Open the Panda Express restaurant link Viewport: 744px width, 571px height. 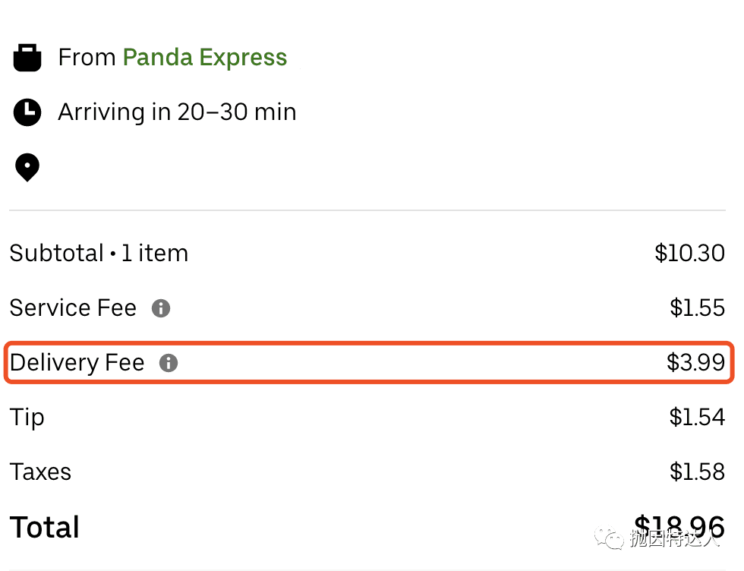click(205, 58)
